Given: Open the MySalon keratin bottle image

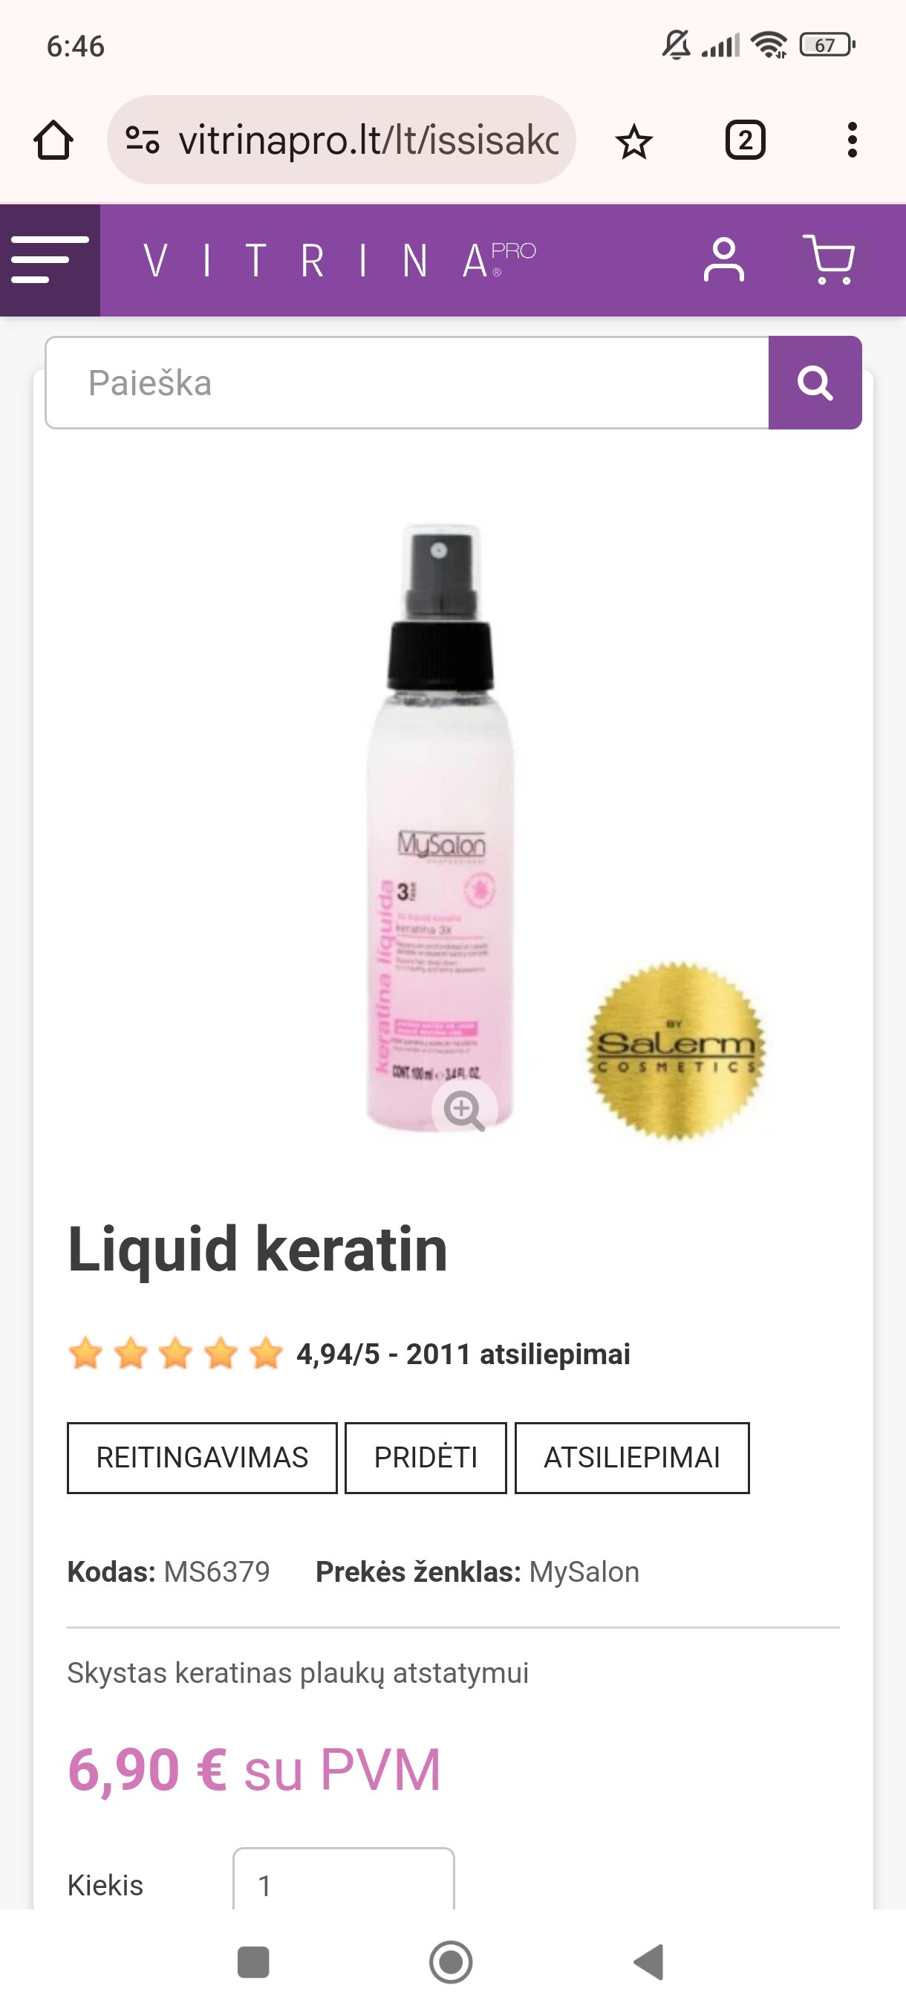Looking at the screenshot, I should click(440, 829).
